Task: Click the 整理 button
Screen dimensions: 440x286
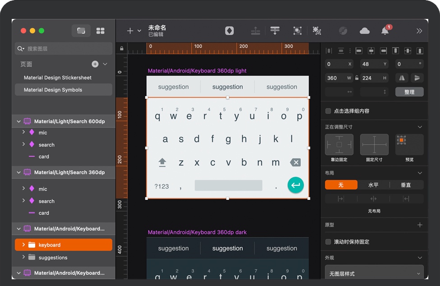Action: 409,92
